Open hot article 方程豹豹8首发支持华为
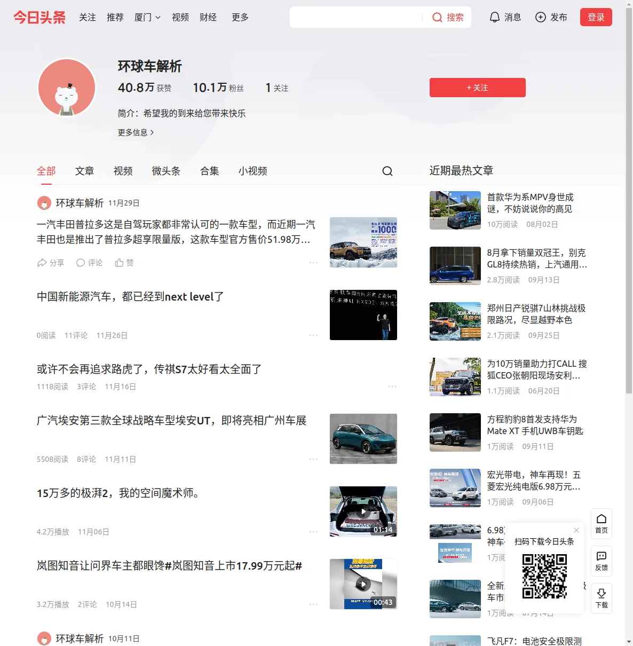This screenshot has height=646, width=633. [535, 425]
